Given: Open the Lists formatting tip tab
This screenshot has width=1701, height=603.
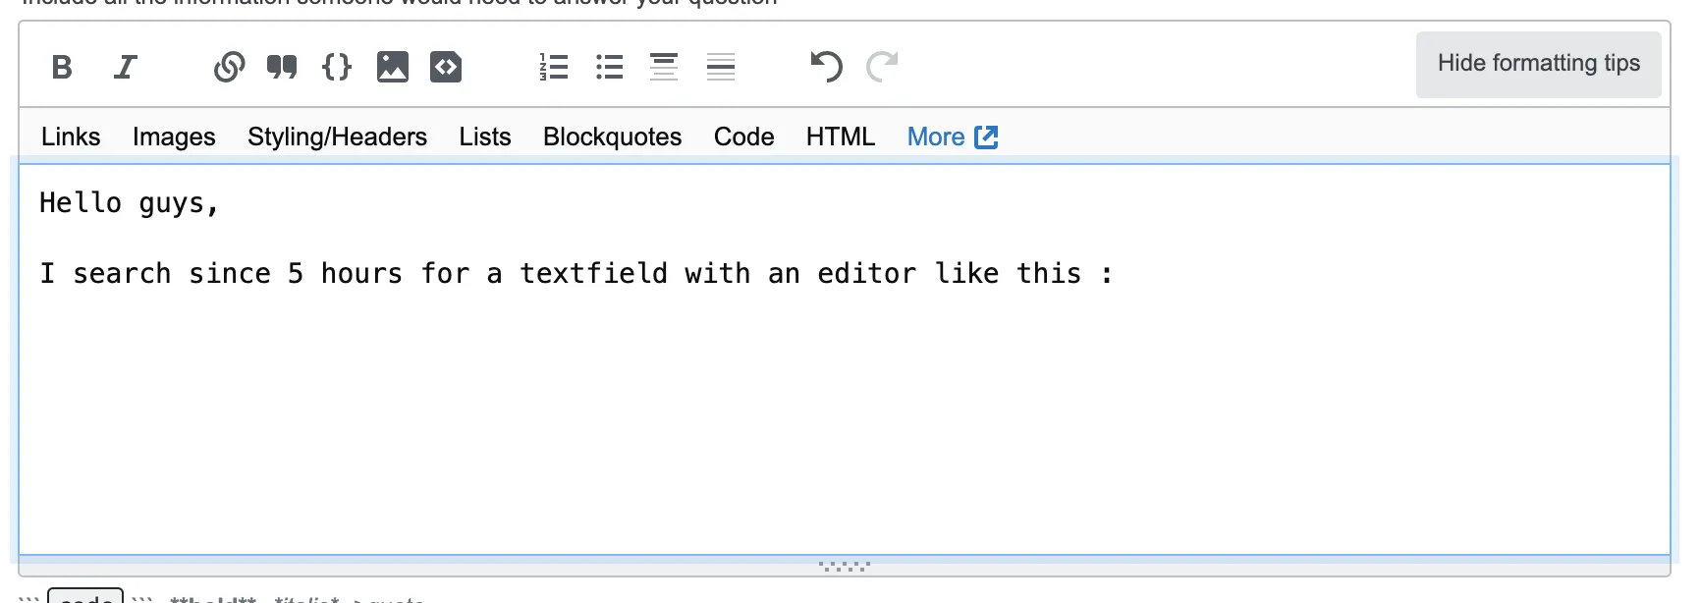Looking at the screenshot, I should pyautogui.click(x=485, y=137).
